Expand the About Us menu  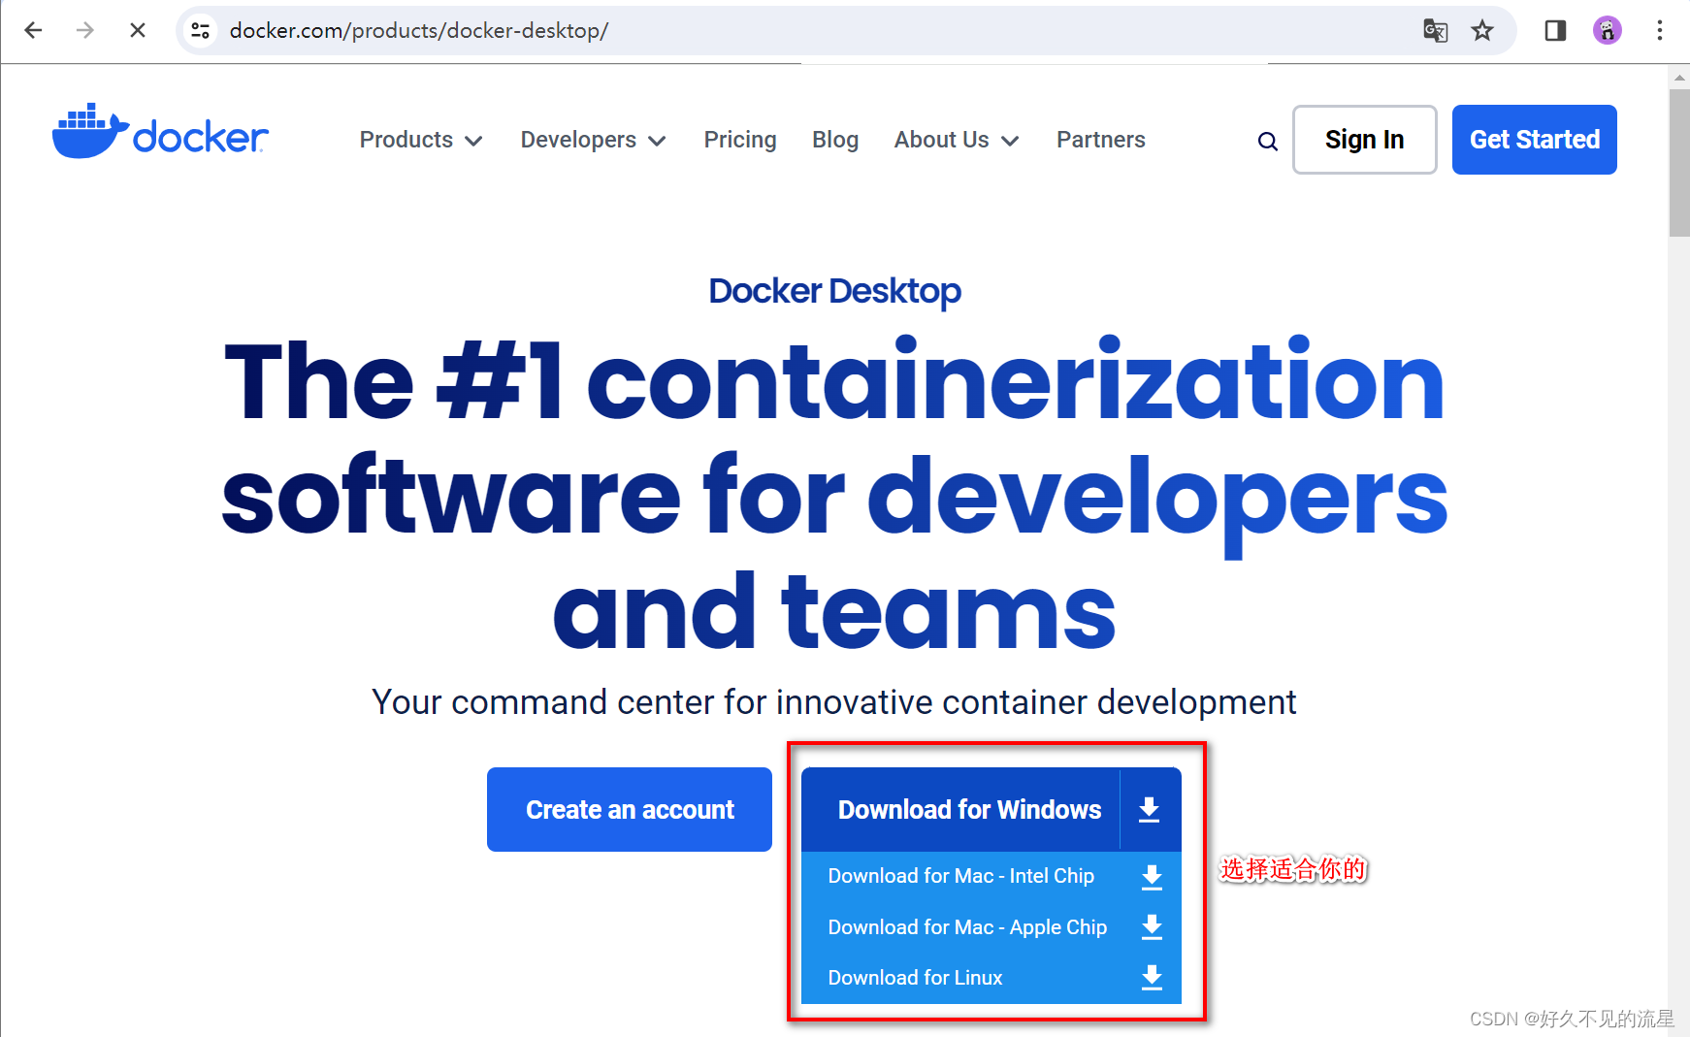tap(957, 140)
